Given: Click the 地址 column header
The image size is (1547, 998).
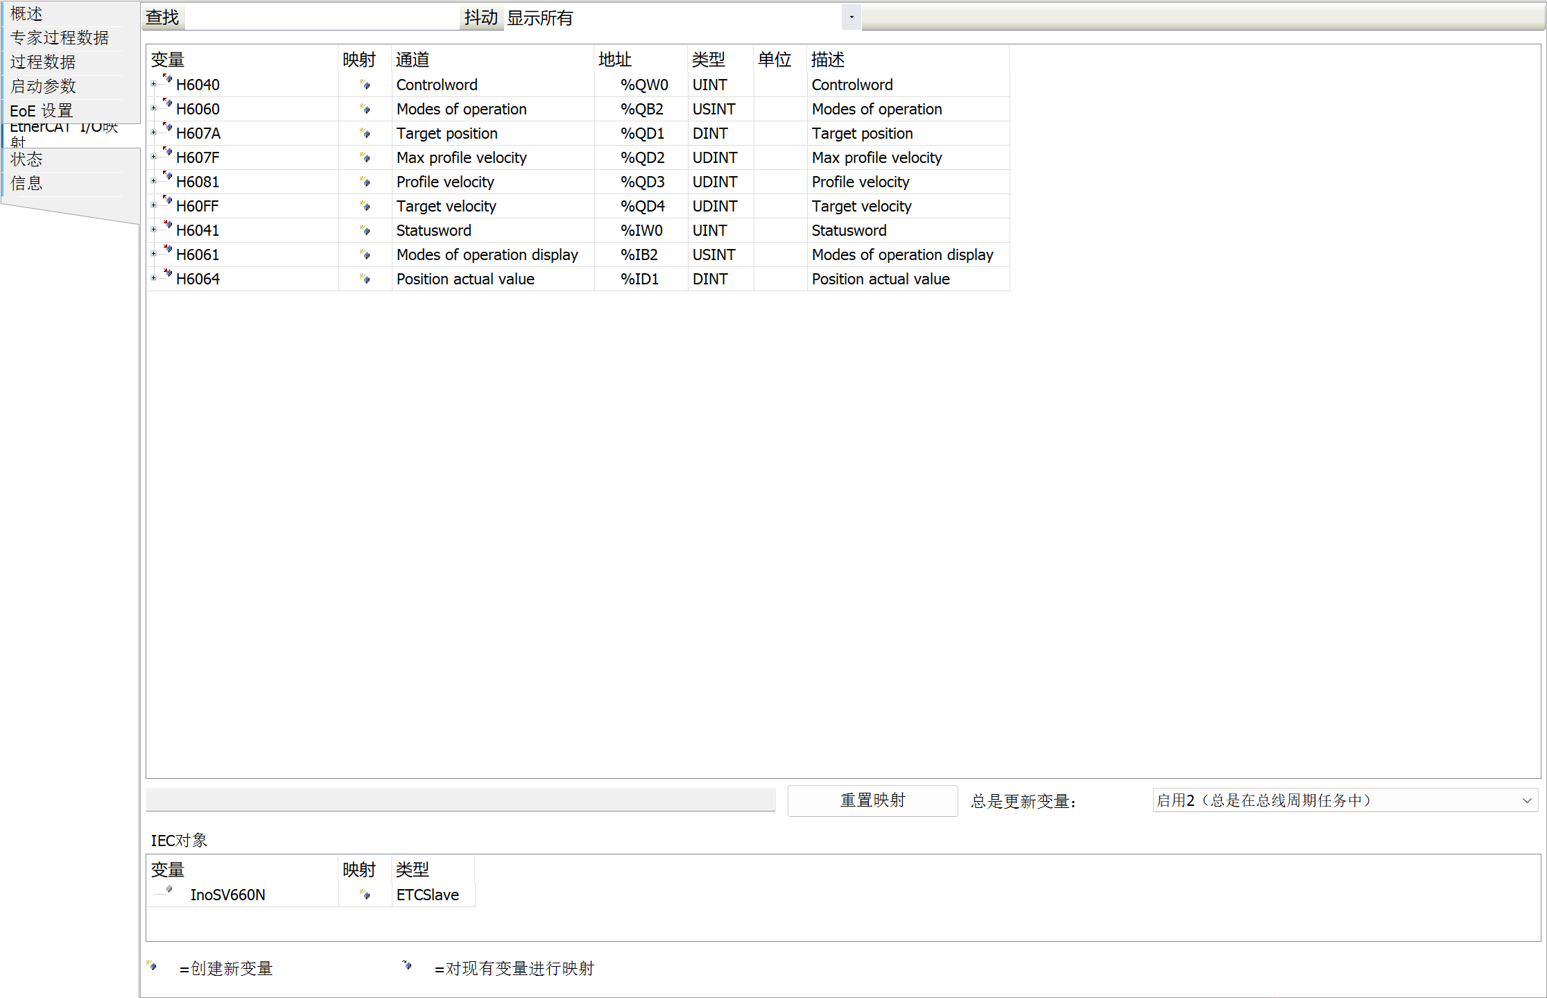Looking at the screenshot, I should [641, 60].
